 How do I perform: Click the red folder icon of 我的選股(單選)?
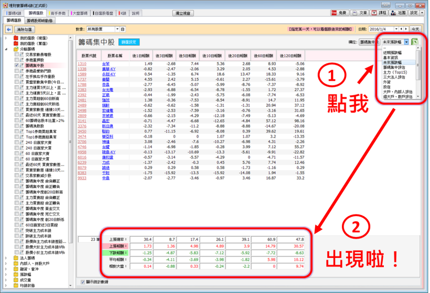coord(16,43)
